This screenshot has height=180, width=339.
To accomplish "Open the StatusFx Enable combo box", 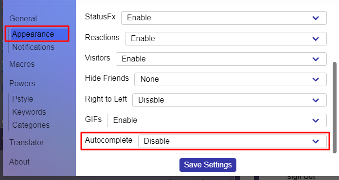I will click(224, 18).
